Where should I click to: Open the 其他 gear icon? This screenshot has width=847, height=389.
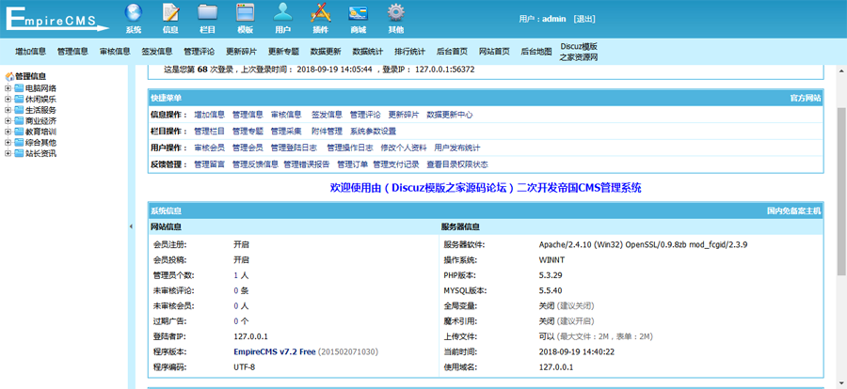point(396,12)
